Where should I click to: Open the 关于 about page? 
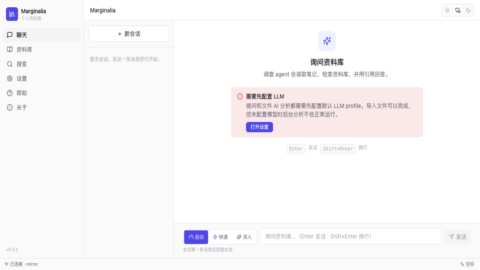click(42, 107)
